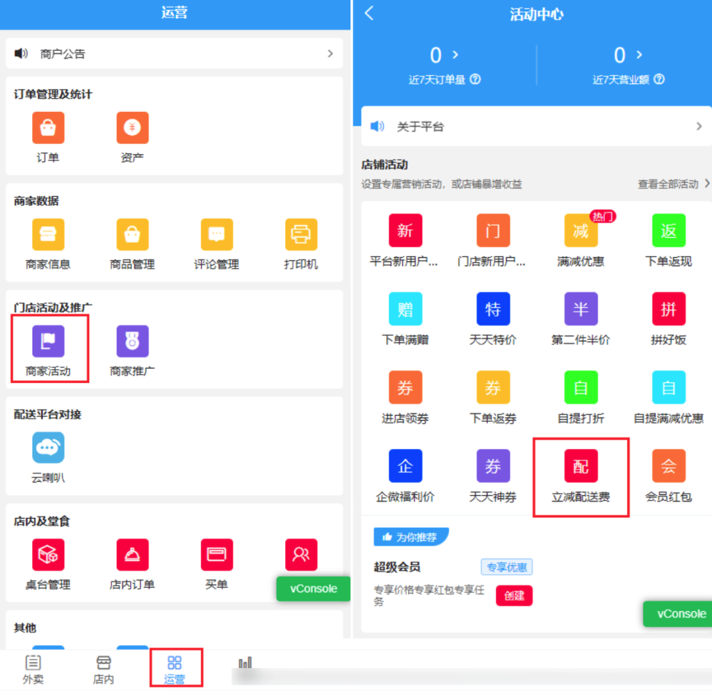Open 商家活动 merchant activities
The width and height of the screenshot is (712, 691).
coord(48,342)
